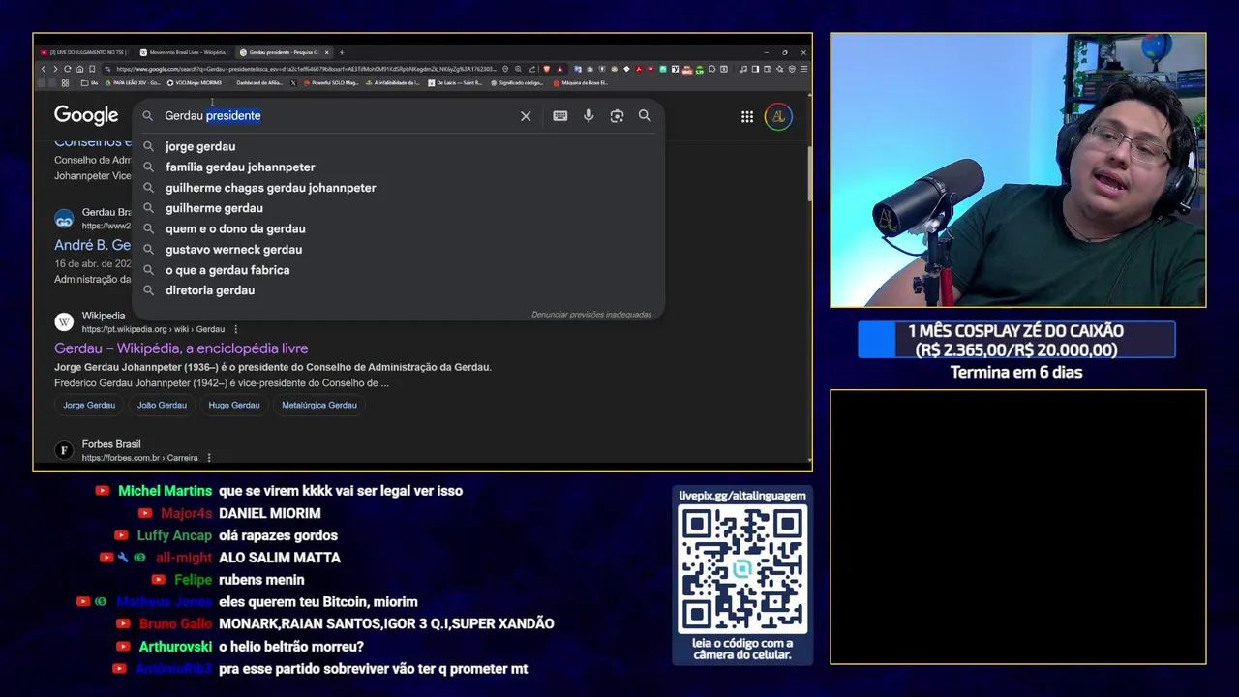Click in the Google search input field
1239x697 pixels.
pyautogui.click(x=339, y=116)
